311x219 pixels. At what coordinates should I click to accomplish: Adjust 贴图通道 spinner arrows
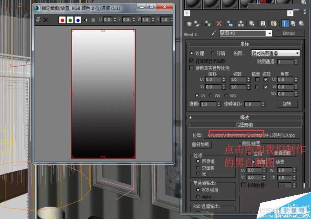pos(296,62)
